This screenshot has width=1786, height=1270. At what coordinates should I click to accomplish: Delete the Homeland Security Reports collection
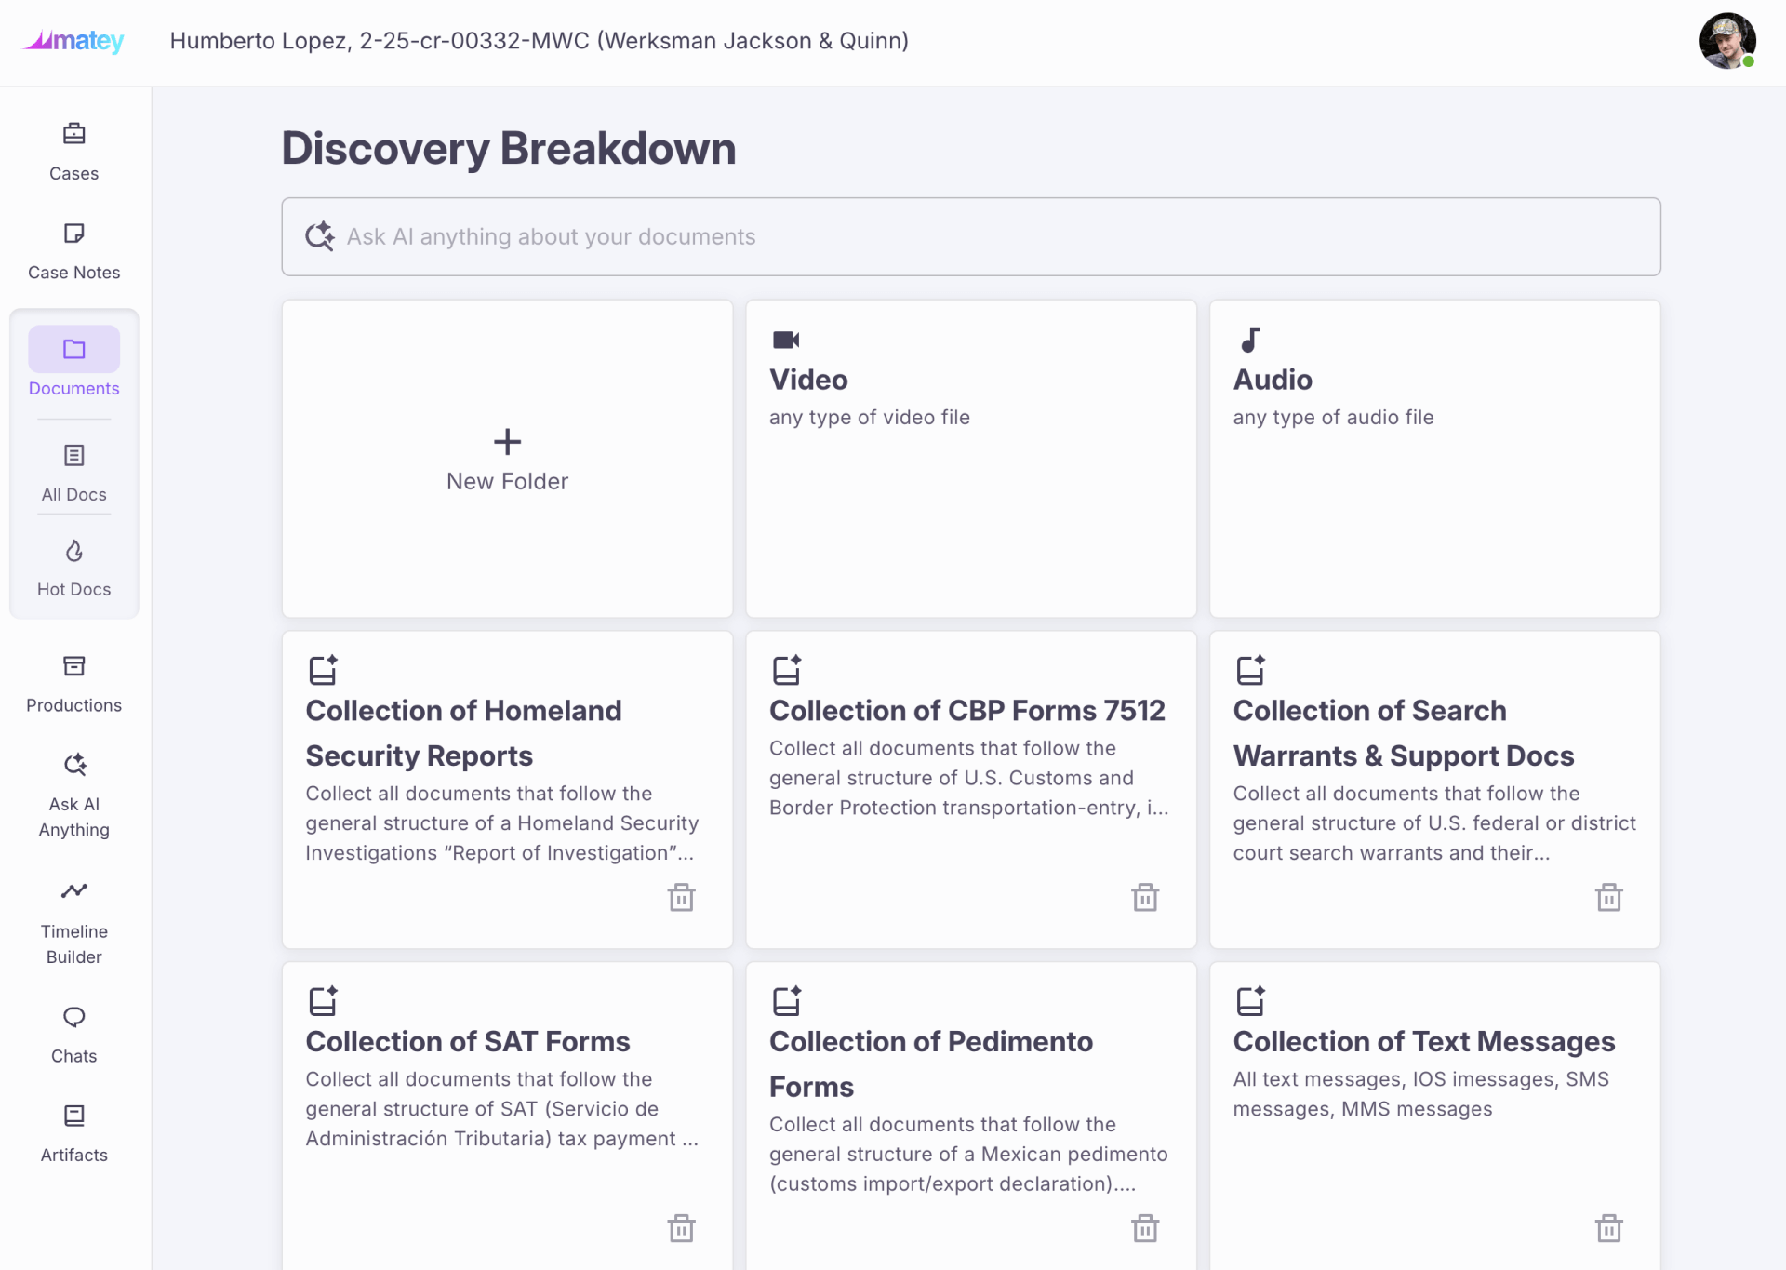pyautogui.click(x=681, y=897)
